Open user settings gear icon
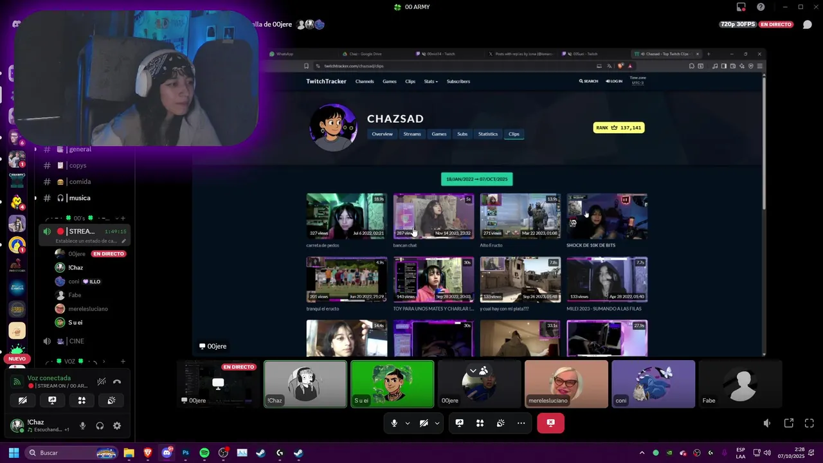823x463 pixels. [117, 426]
